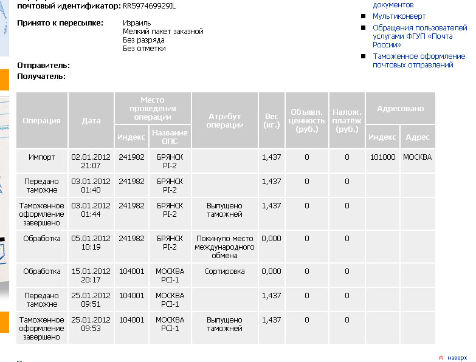
Task: Click the «Импорт» operation cell
Action: 42,157
